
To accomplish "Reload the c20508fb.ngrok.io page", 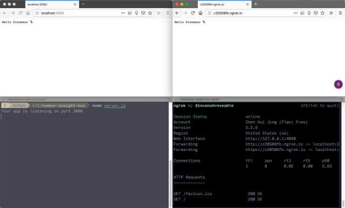I will (x=193, y=13).
